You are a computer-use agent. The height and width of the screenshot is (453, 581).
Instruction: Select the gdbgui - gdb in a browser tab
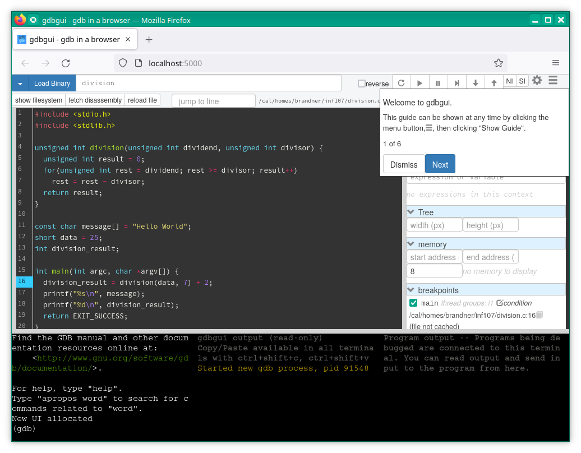75,39
